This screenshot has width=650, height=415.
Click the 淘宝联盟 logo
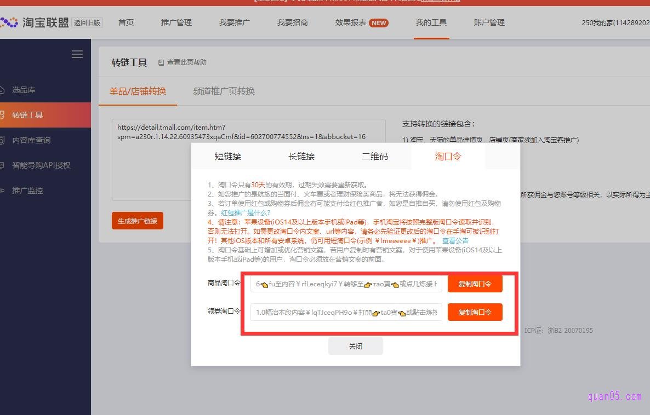34,22
